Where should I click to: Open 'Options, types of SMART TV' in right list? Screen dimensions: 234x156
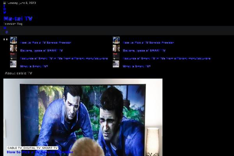point(144,51)
